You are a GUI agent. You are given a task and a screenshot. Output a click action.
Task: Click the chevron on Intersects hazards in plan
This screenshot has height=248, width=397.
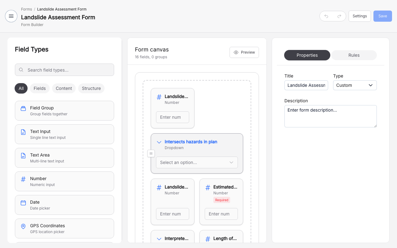(159, 142)
